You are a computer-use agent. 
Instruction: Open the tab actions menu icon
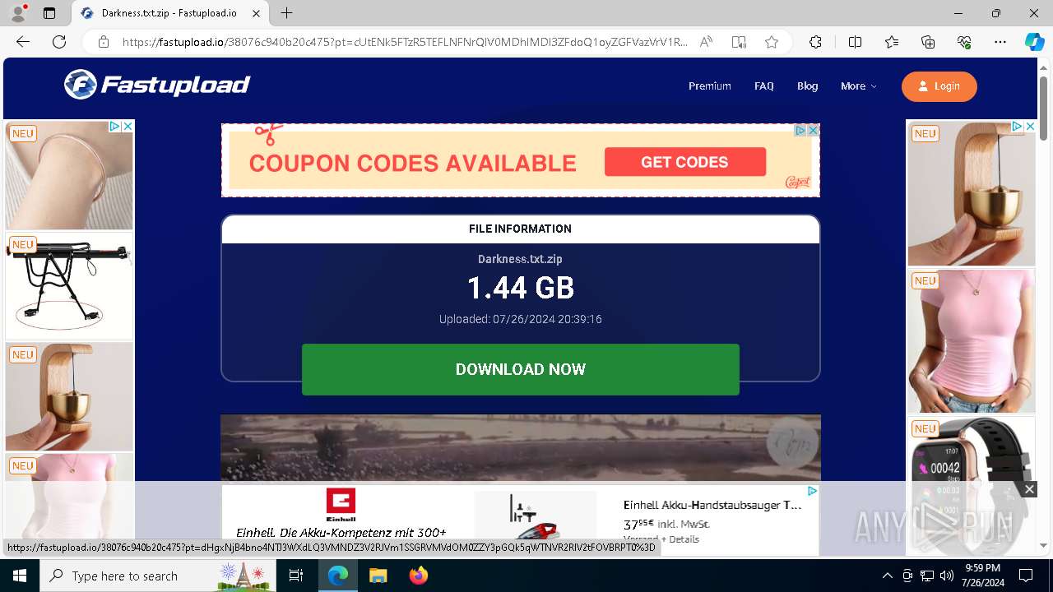coord(49,13)
